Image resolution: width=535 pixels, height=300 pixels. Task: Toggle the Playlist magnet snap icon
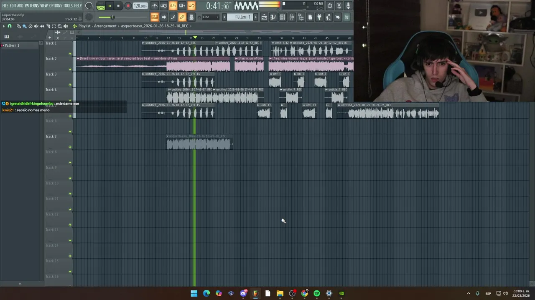click(10, 26)
